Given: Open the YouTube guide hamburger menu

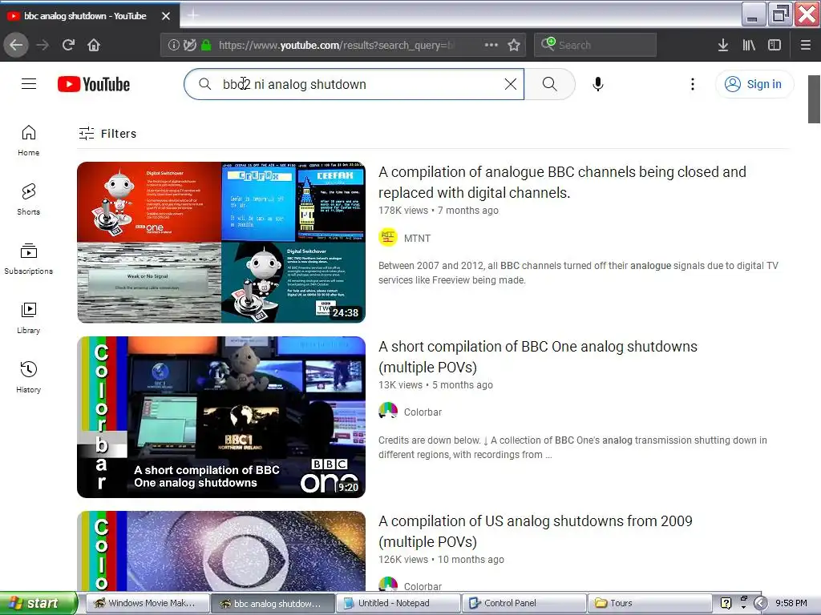Looking at the screenshot, I should click(x=29, y=83).
